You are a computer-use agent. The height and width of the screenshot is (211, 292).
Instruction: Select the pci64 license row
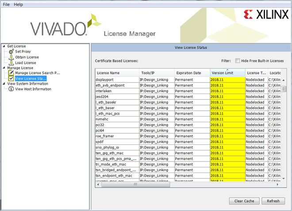188,130
